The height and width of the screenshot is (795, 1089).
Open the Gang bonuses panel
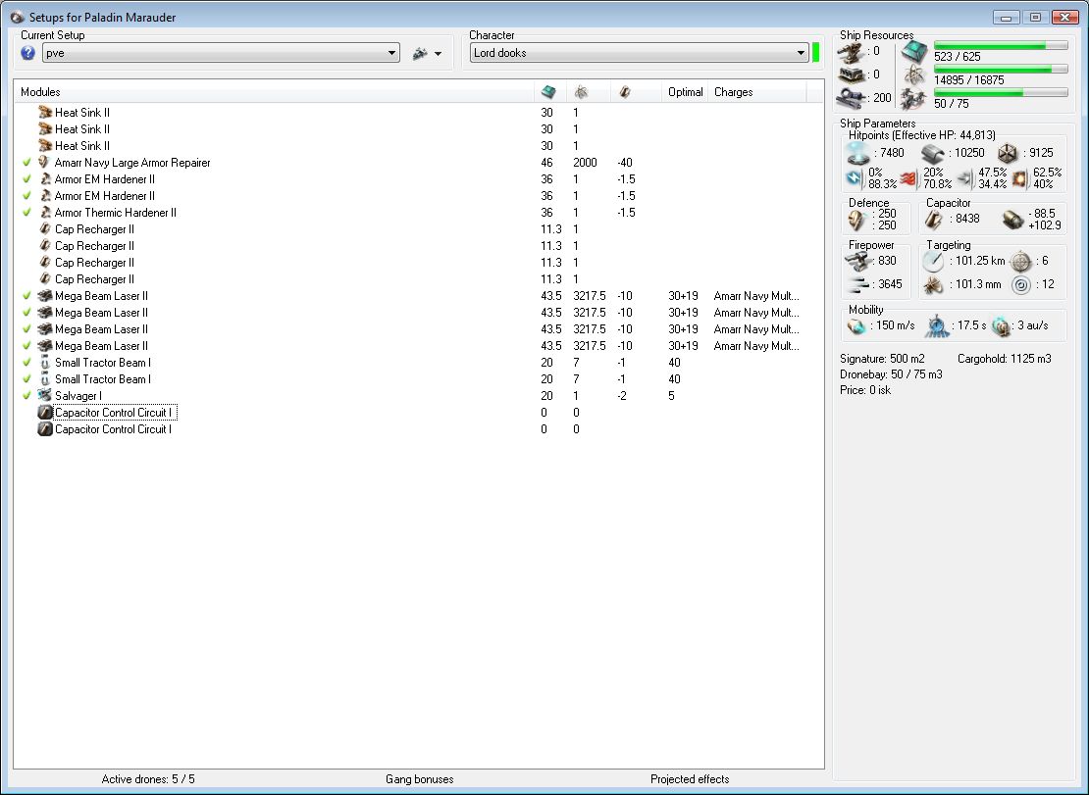pos(420,779)
